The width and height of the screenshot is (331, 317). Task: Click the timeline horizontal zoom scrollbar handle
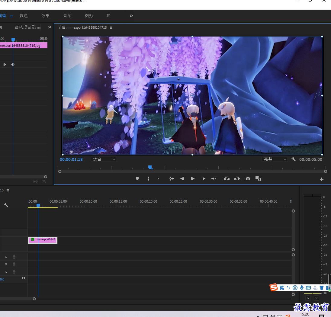point(34,299)
